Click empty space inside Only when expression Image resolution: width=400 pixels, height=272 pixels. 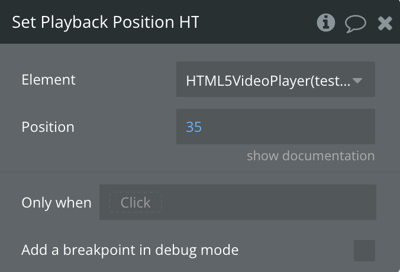coord(268,202)
